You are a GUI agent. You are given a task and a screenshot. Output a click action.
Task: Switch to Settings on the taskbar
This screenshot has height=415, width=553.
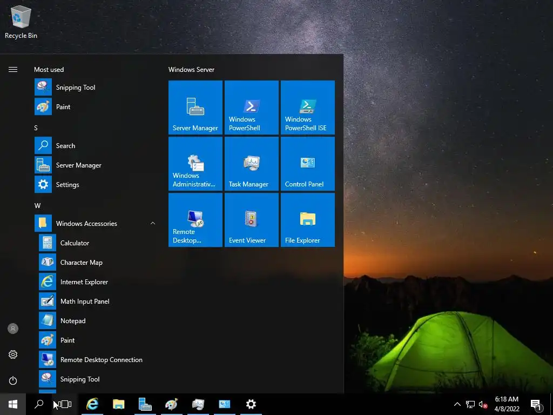pos(251,404)
